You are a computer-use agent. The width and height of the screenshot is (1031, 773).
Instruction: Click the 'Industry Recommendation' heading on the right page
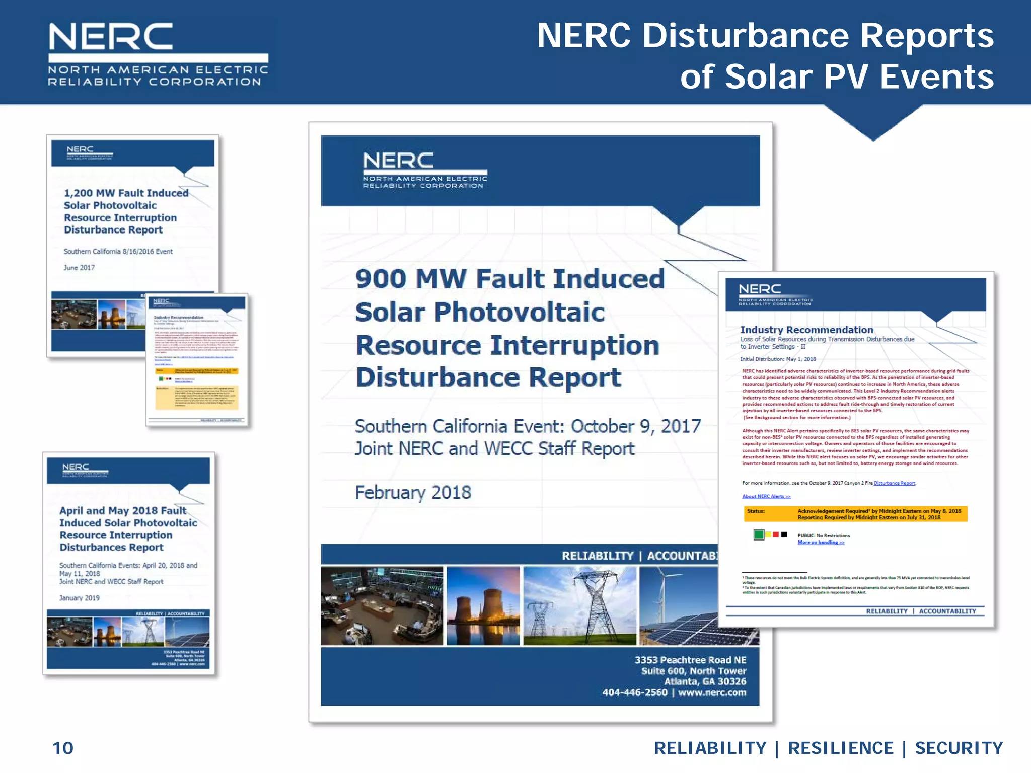806,330
